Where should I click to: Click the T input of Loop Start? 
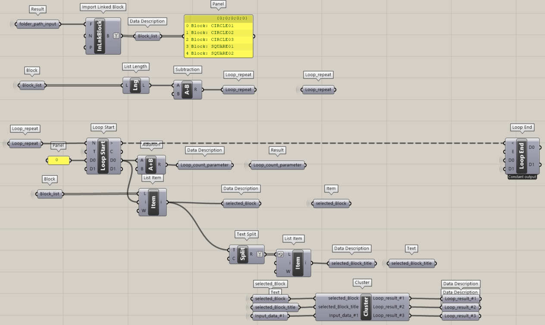93,151
